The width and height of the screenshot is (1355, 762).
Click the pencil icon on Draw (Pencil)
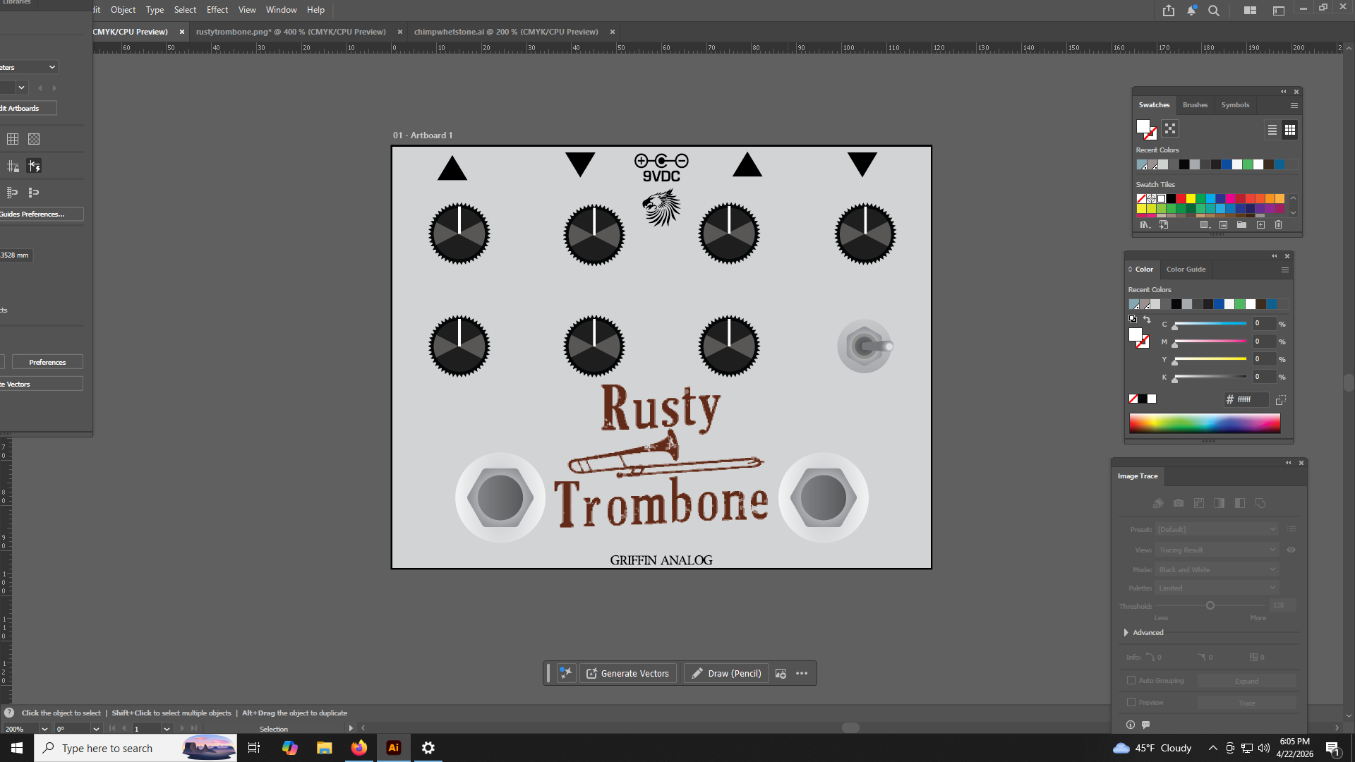(697, 674)
